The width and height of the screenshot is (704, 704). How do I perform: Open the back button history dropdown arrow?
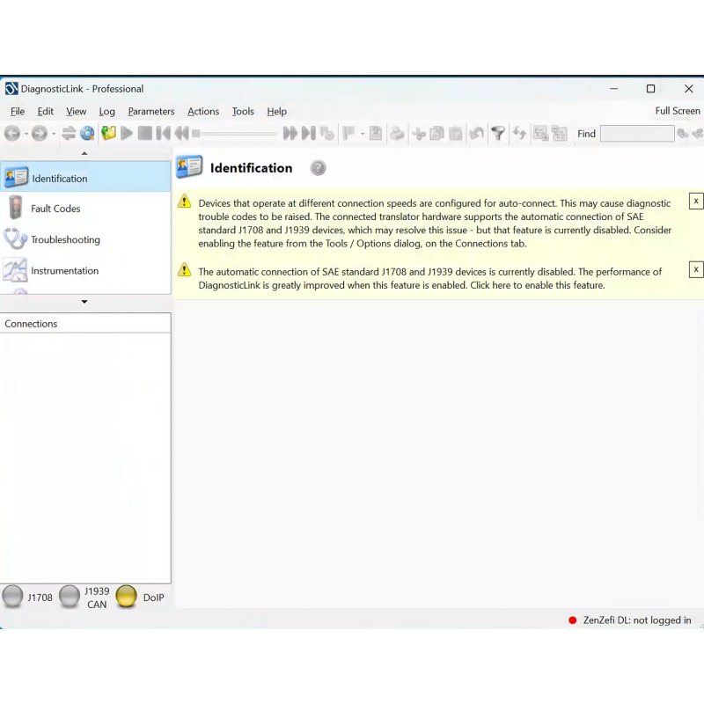coord(26,134)
